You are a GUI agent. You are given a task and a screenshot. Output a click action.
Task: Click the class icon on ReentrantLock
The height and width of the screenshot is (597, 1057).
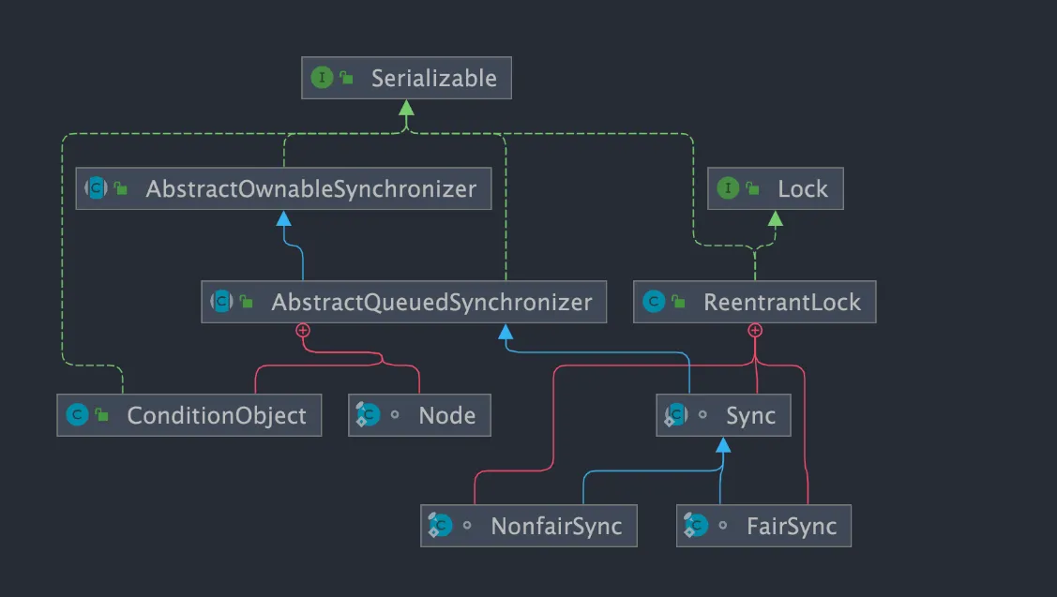tap(654, 302)
